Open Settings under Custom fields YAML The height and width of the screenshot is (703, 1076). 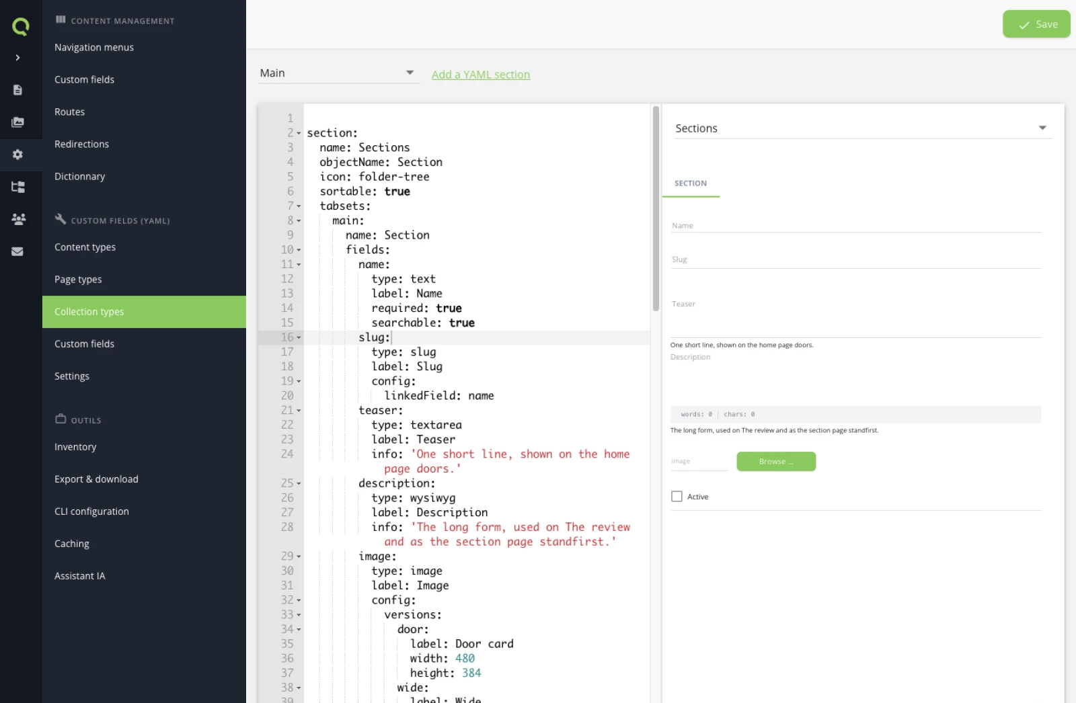(71, 376)
